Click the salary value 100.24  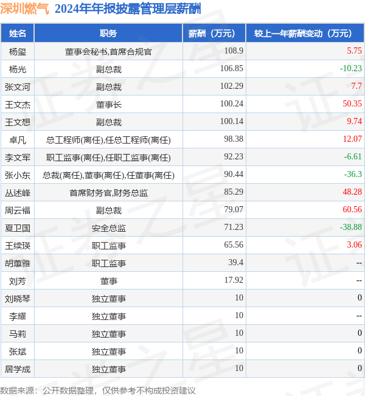[232, 103]
